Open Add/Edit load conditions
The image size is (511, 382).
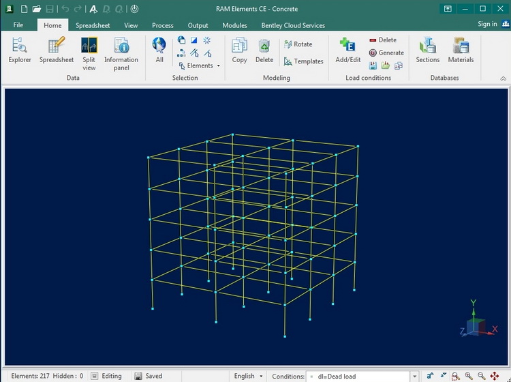(348, 50)
